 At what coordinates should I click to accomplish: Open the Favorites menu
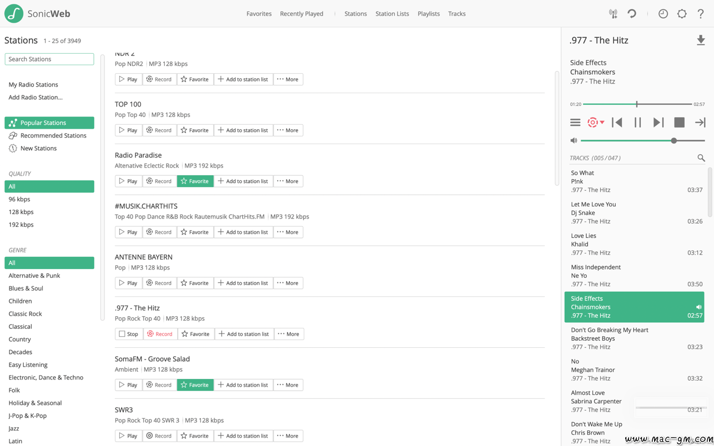click(259, 14)
